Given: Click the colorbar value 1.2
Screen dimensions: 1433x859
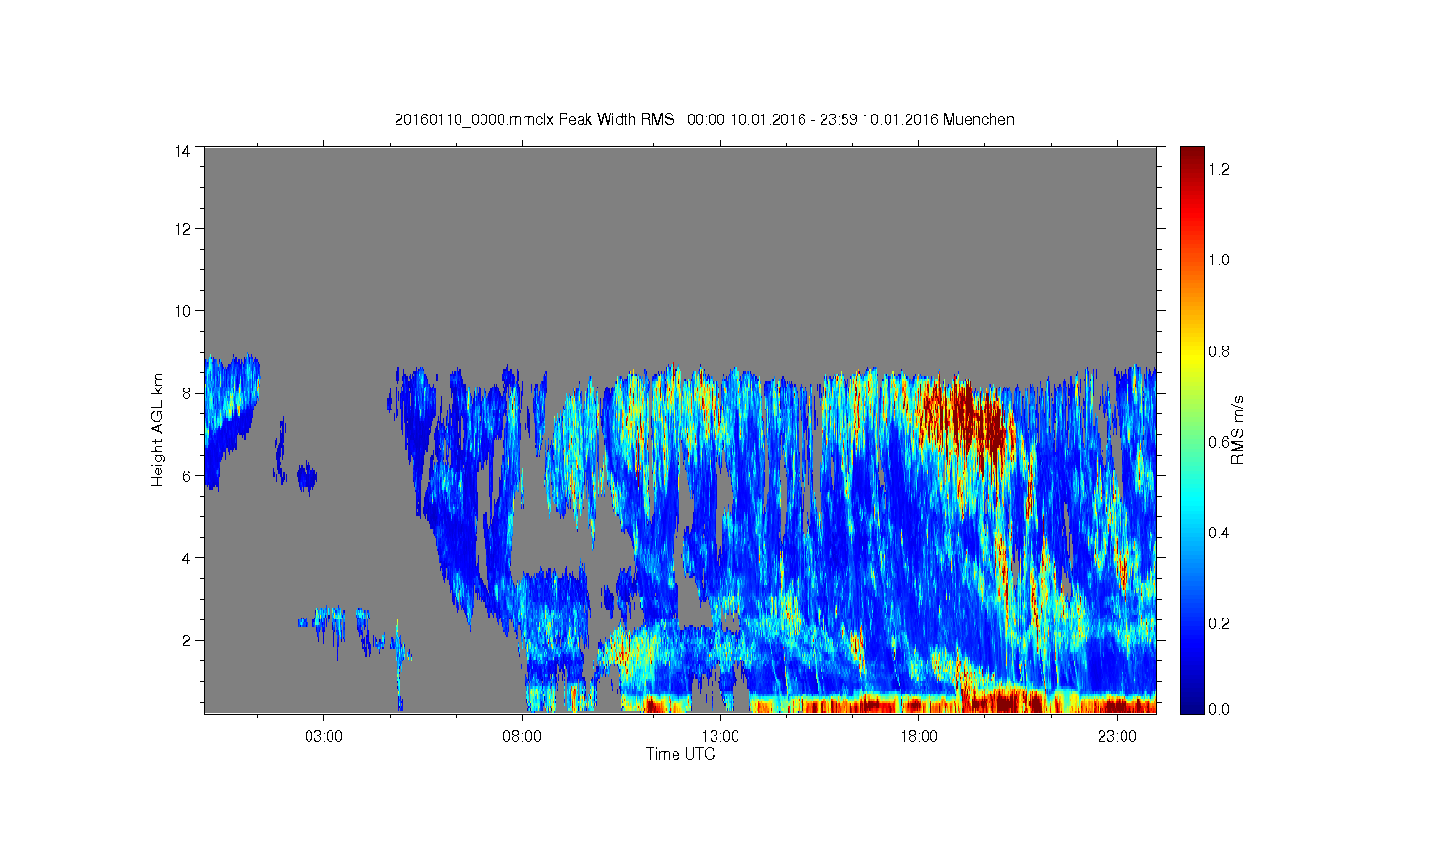Looking at the screenshot, I should point(1219,169).
